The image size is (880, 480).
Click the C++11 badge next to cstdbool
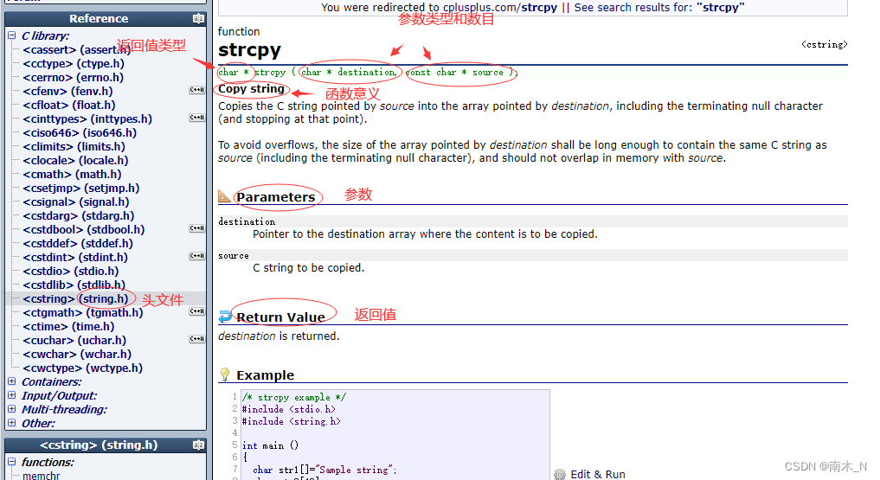click(x=197, y=228)
